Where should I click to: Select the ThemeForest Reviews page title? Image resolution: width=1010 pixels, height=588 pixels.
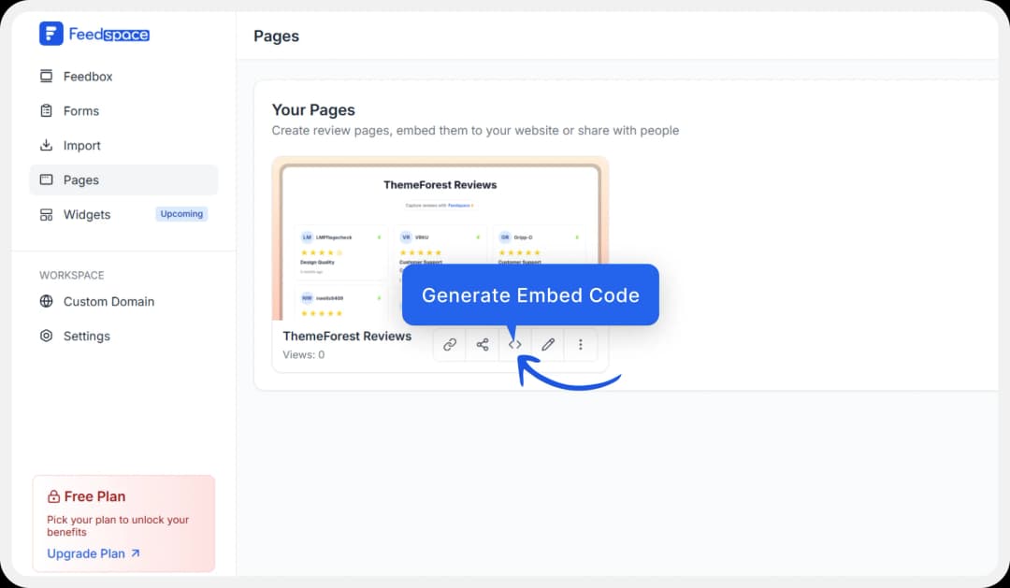(x=347, y=336)
